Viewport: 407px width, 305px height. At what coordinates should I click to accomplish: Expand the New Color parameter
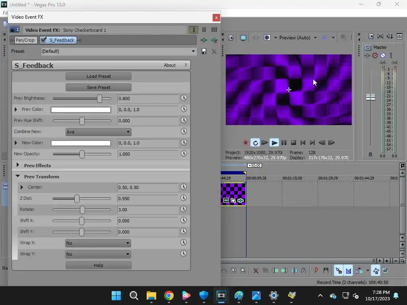tap(16, 143)
